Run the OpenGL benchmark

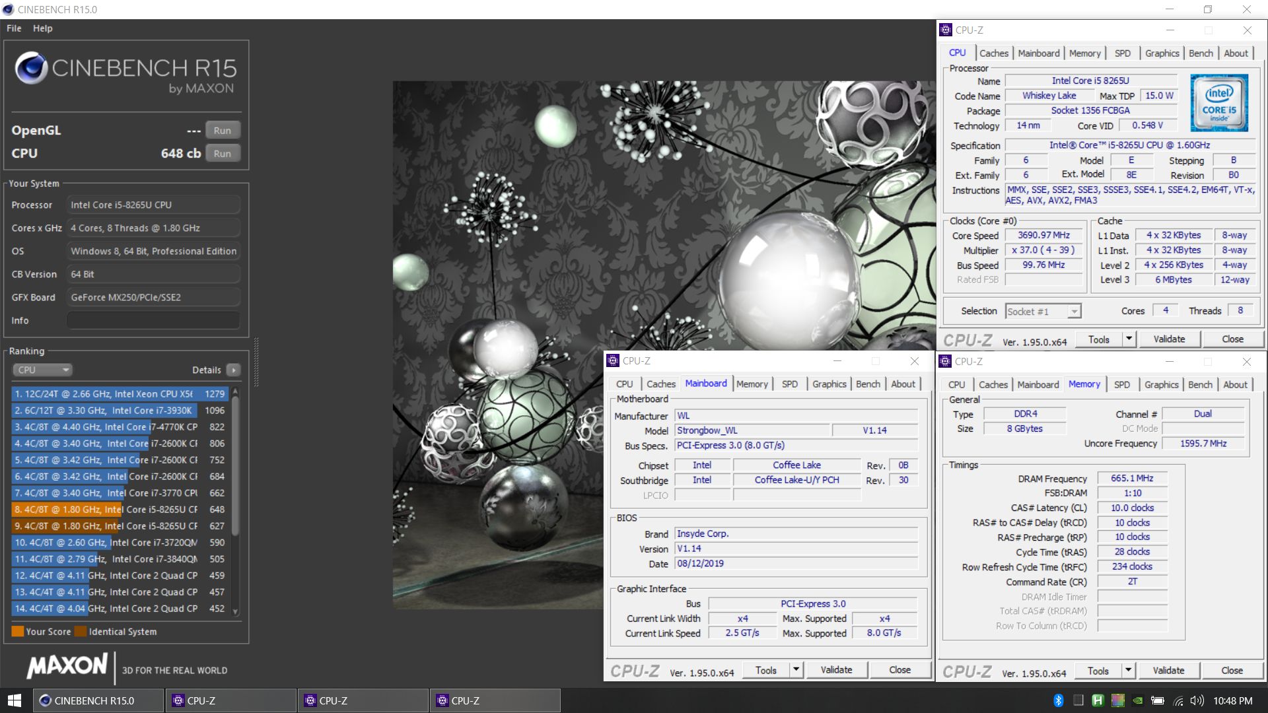223,131
